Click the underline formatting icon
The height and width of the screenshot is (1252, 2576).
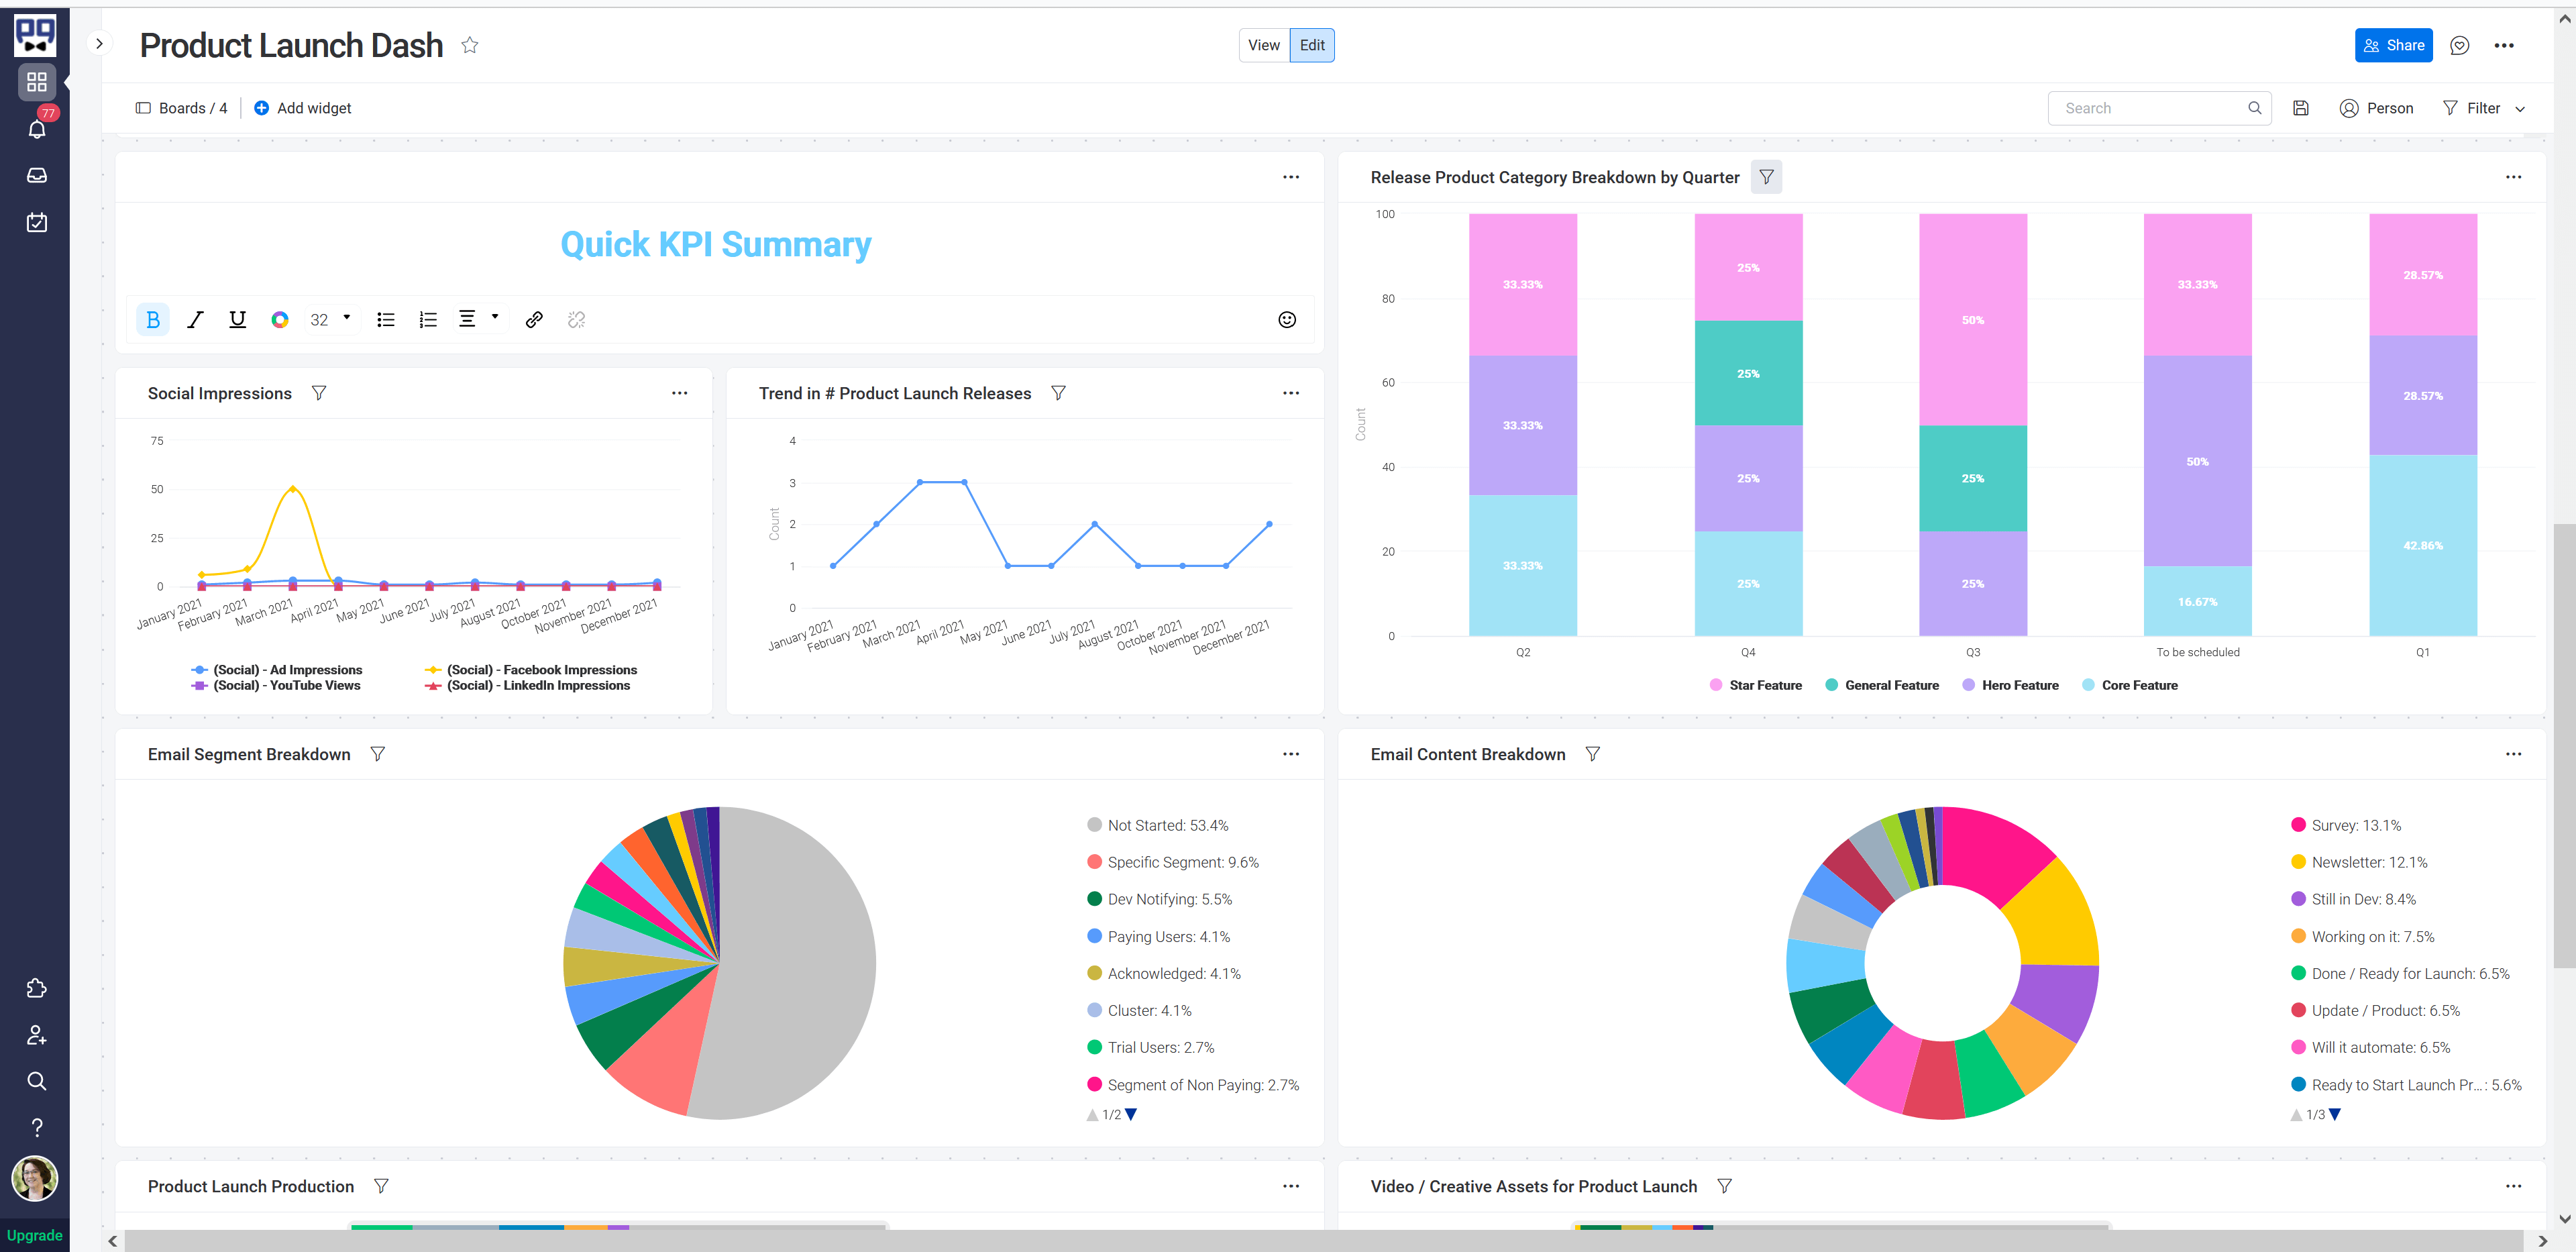237,319
